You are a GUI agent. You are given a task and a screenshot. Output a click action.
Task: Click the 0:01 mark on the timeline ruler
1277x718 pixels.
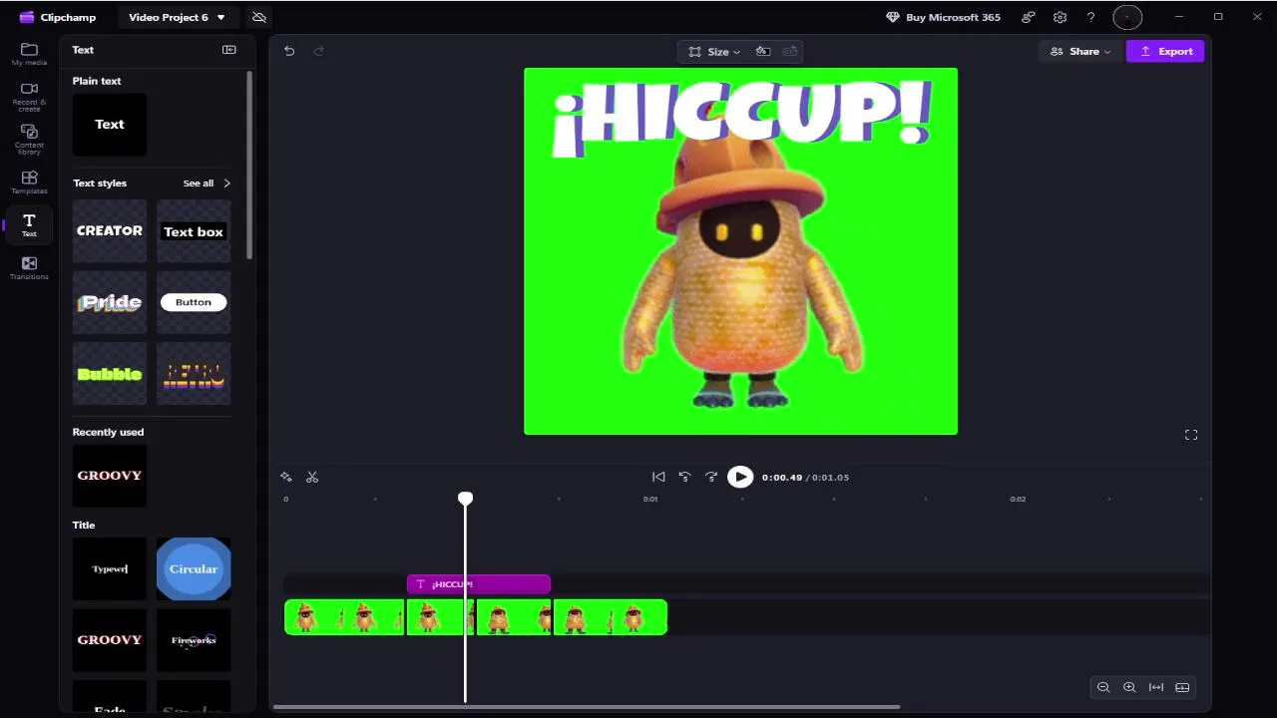point(650,499)
